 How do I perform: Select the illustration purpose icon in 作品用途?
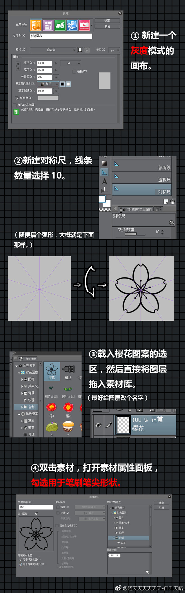click(x=36, y=25)
